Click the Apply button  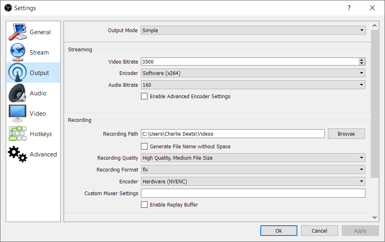(360, 231)
